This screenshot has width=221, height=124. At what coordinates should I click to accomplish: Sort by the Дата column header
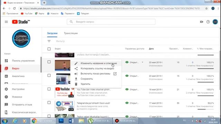151,49
